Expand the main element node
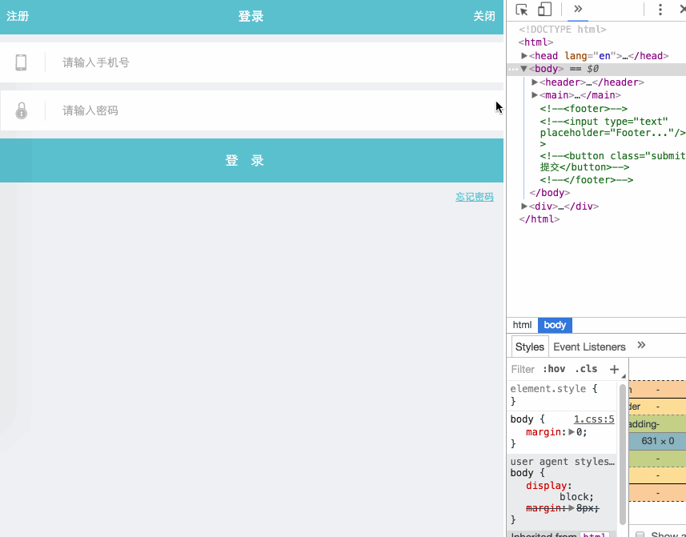 pyautogui.click(x=534, y=95)
